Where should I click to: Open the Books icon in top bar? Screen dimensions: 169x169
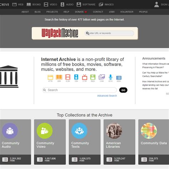[29, 5]
